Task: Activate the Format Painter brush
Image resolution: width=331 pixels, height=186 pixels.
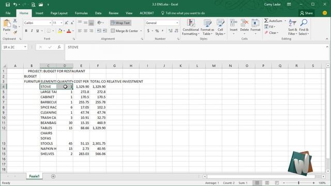Action: [x=15, y=32]
